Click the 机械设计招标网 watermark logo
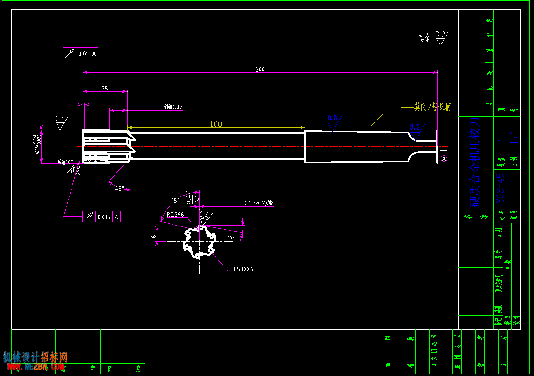 pos(34,357)
